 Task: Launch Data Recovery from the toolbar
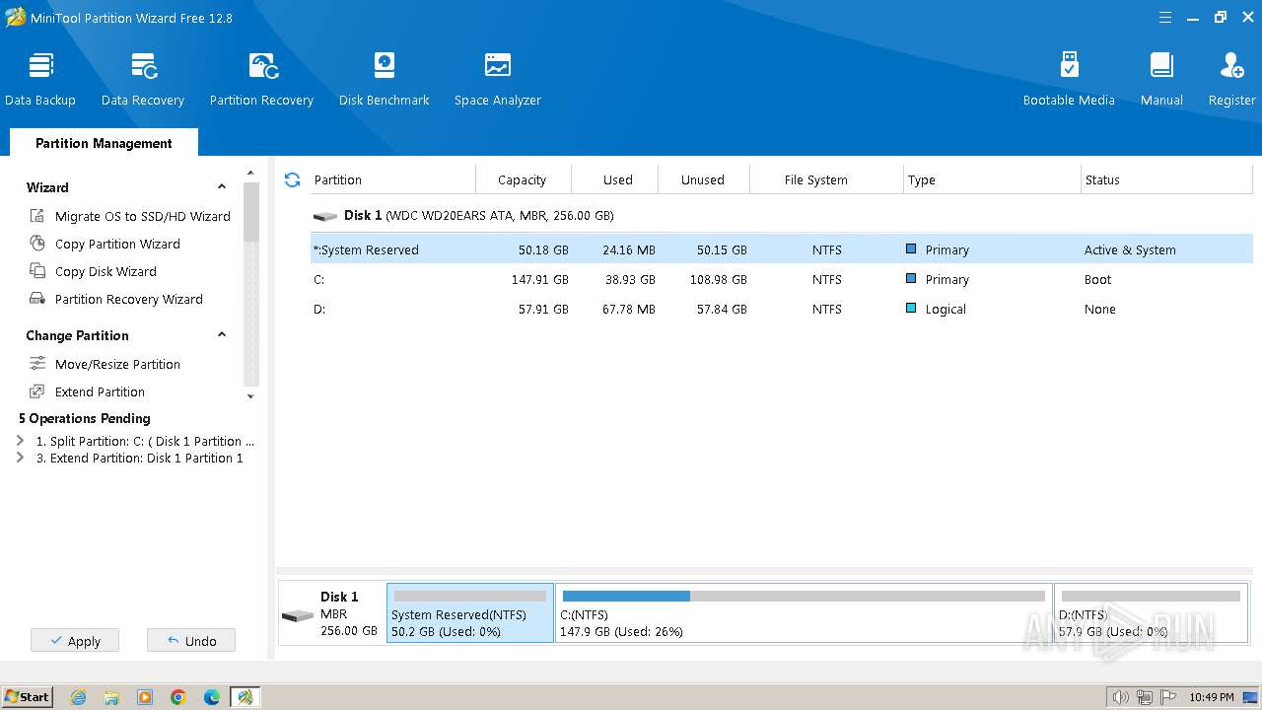coord(143,79)
